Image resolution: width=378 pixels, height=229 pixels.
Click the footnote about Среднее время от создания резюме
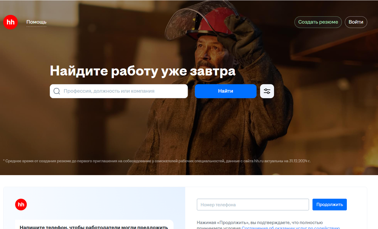point(157,161)
